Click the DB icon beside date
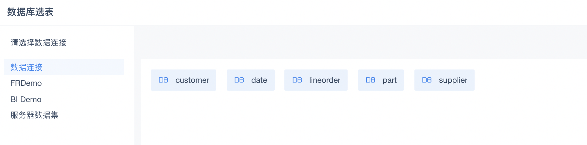The width and height of the screenshot is (587, 145). point(239,80)
